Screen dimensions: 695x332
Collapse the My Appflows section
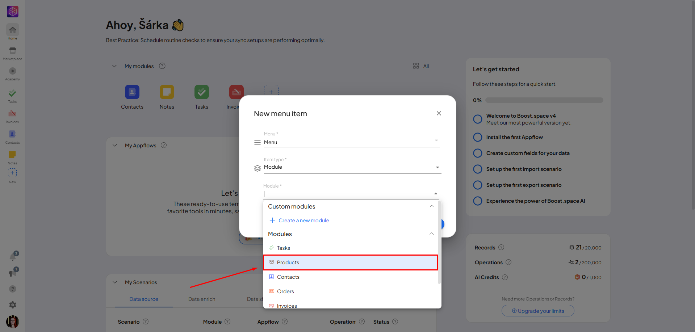pyautogui.click(x=115, y=145)
